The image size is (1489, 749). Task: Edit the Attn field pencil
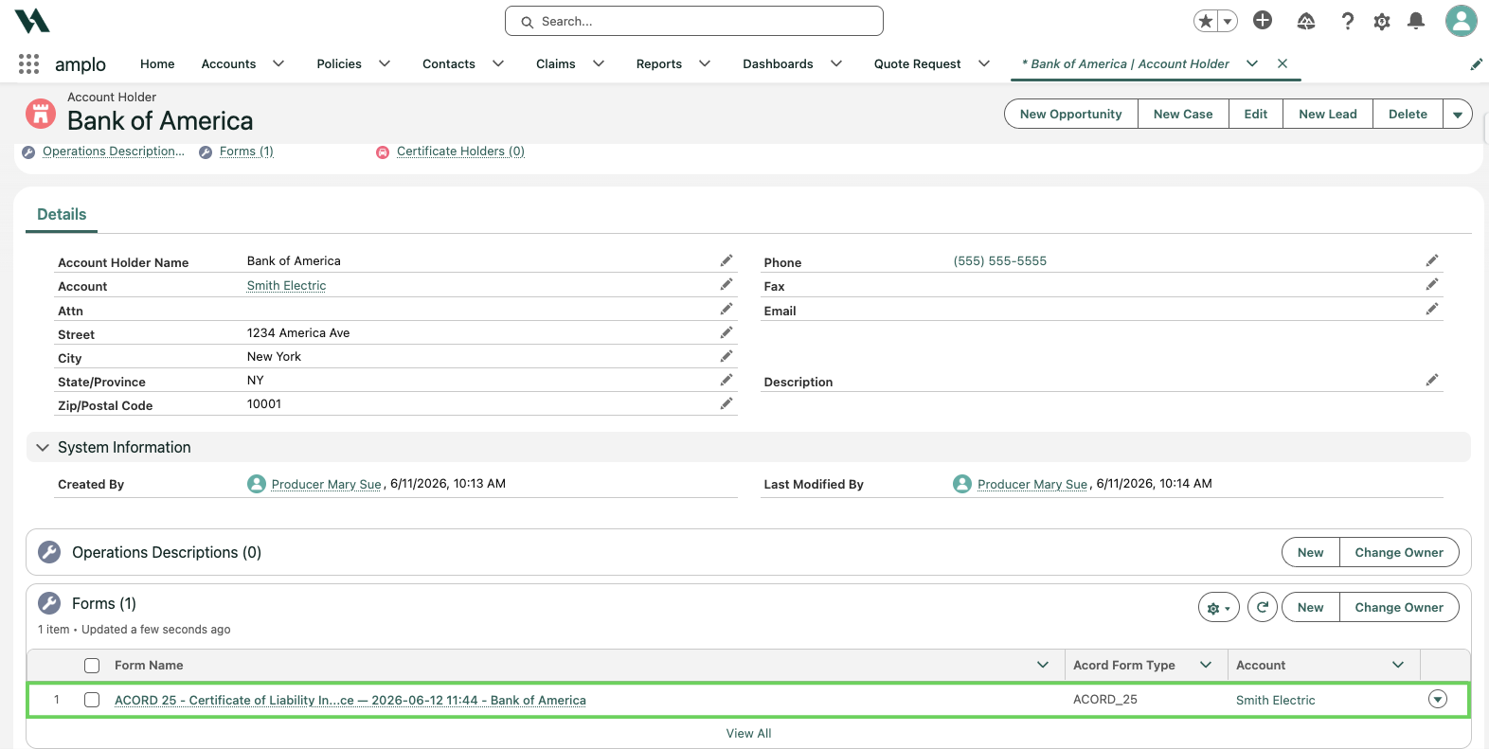coord(727,309)
